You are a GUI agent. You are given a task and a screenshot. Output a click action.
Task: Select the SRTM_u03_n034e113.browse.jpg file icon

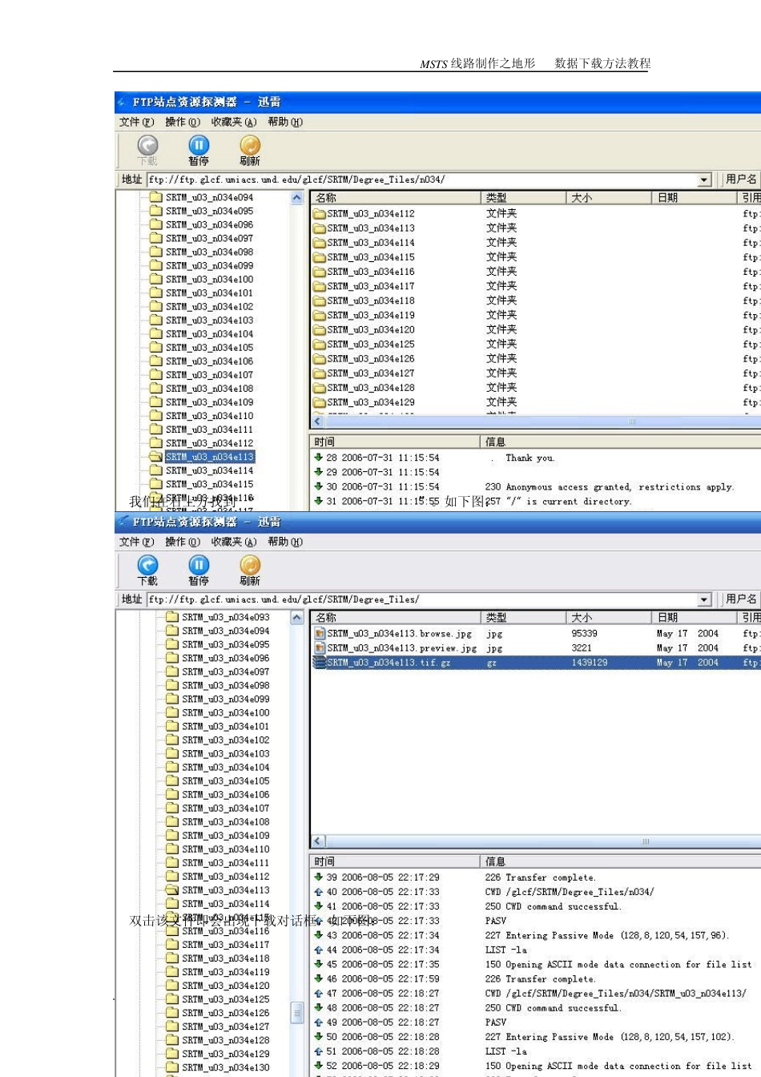(320, 634)
